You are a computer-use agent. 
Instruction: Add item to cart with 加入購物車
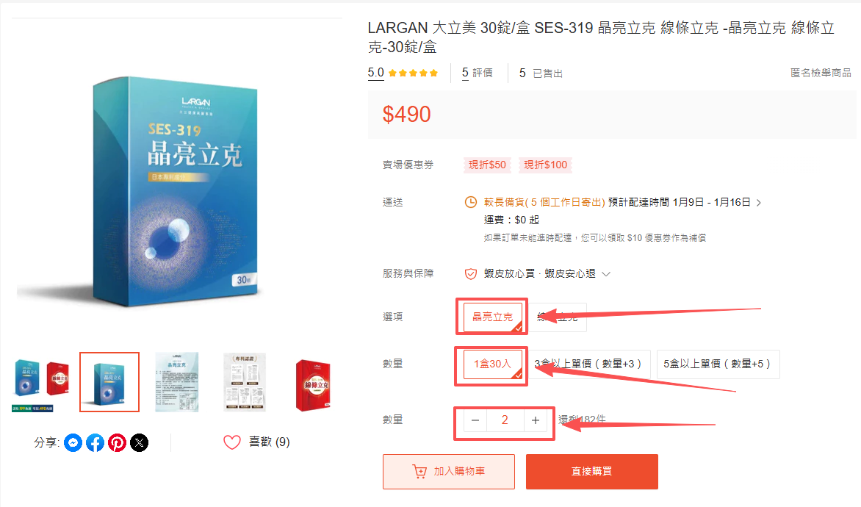pos(449,471)
